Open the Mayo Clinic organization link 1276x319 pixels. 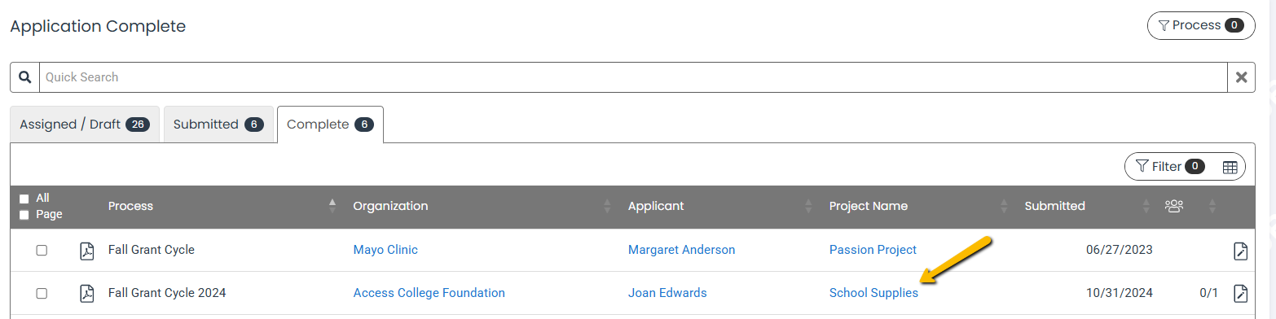pyautogui.click(x=385, y=250)
